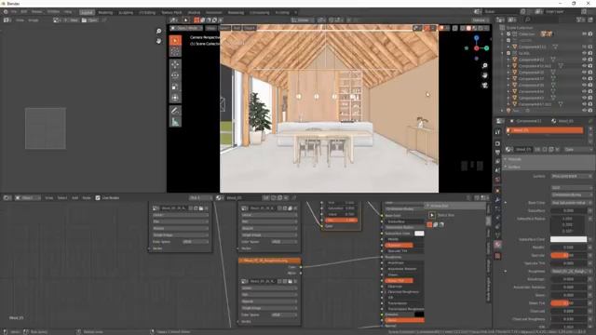This screenshot has height=335, width=596.
Task: Switch to the Shading workspace tab
Action: tap(194, 12)
